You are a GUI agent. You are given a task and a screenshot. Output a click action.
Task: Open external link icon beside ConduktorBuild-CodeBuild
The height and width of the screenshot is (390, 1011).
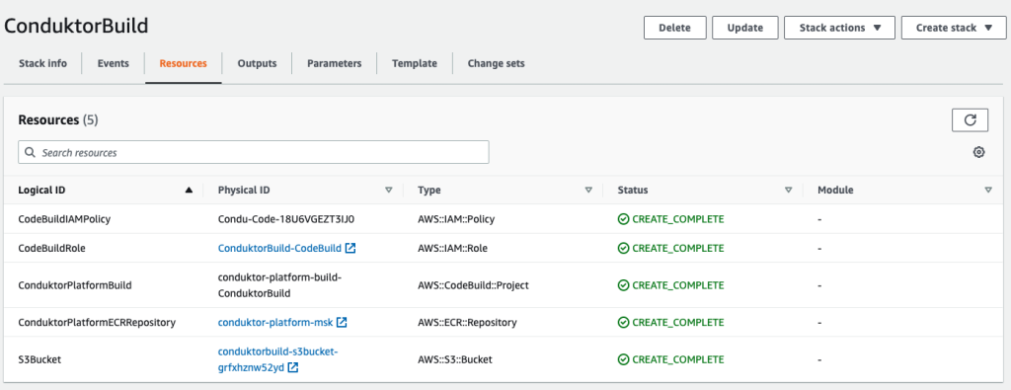pos(350,248)
